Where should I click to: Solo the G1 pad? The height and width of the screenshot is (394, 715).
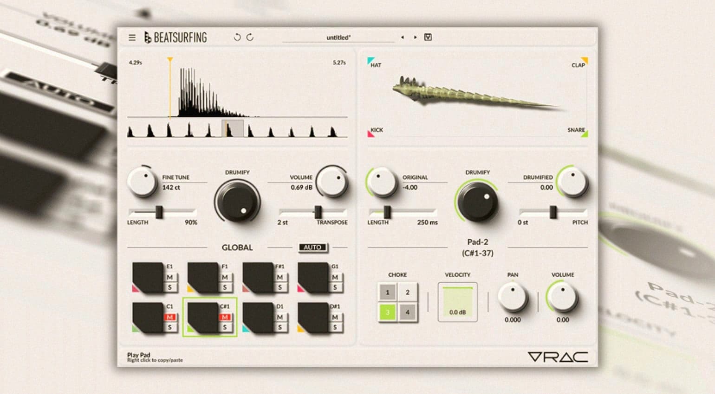click(x=335, y=287)
